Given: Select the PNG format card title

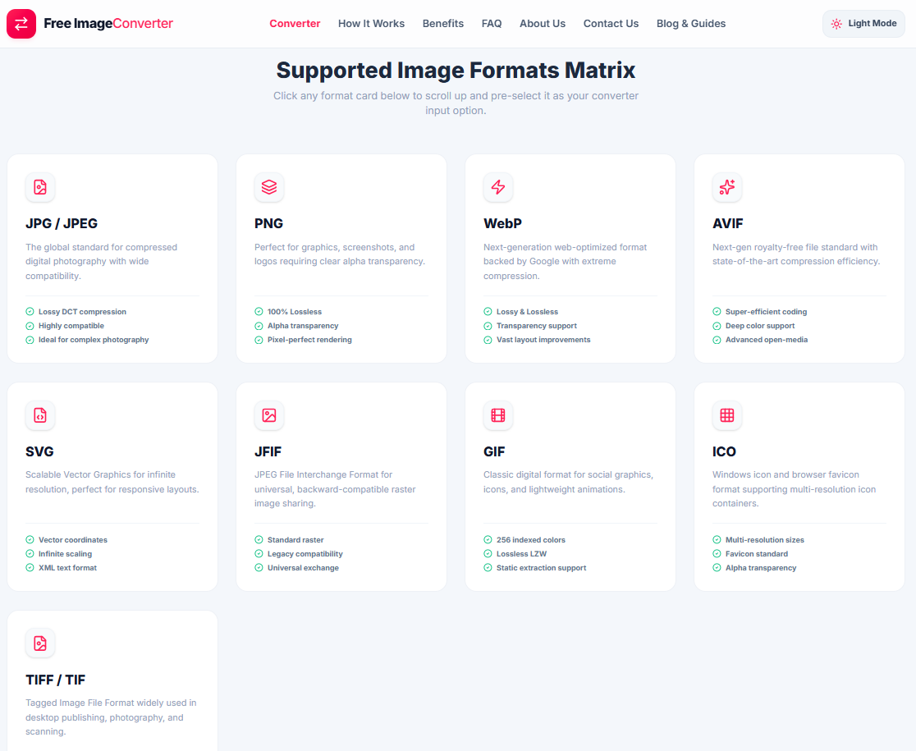Looking at the screenshot, I should (x=268, y=223).
